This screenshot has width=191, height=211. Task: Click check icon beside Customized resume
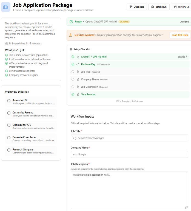7,59
